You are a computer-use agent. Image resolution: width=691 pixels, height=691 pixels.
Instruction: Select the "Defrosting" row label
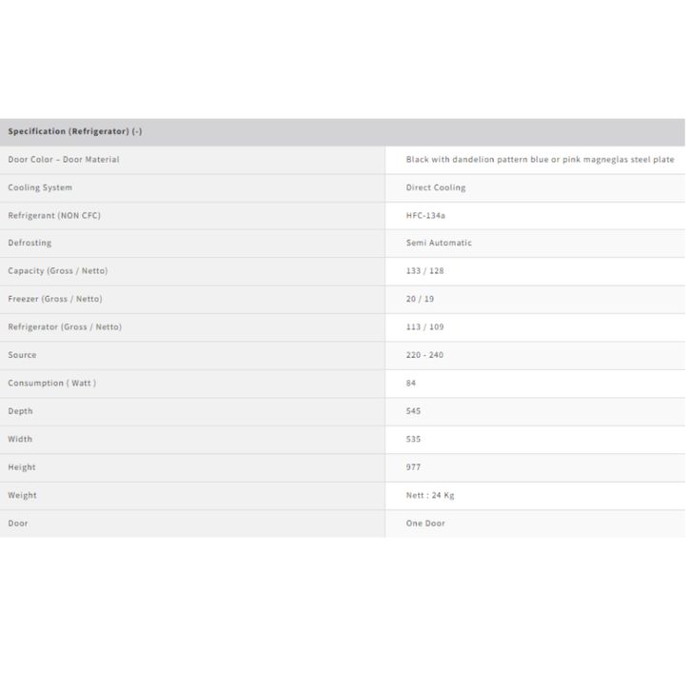[30, 243]
